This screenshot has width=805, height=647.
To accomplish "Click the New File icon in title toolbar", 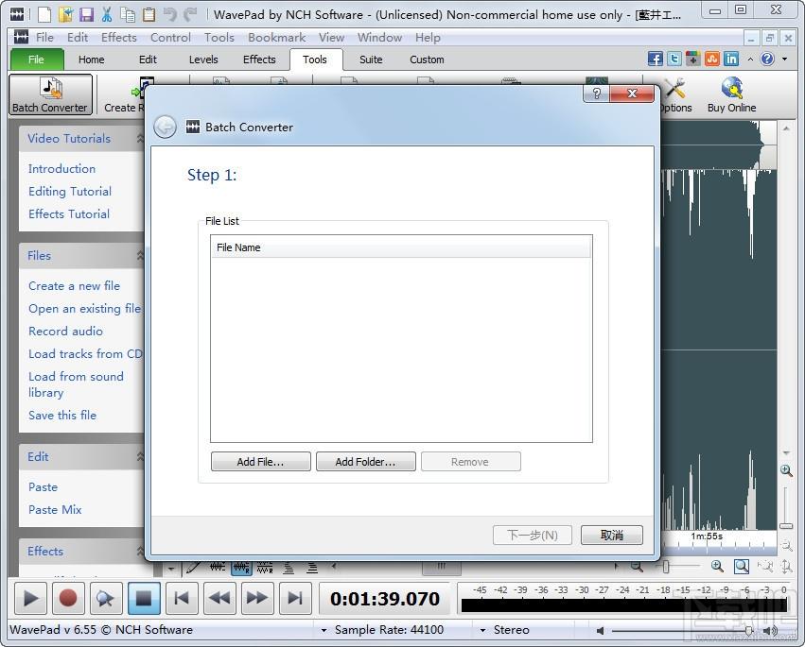I will 44,14.
